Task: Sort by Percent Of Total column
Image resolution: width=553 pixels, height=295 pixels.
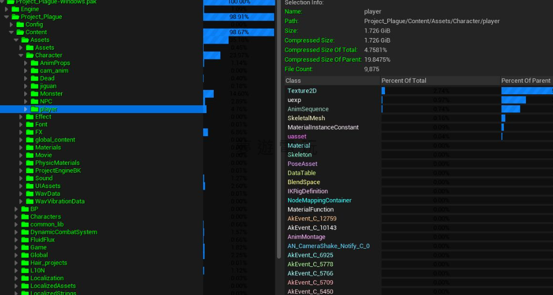Action: coord(404,81)
